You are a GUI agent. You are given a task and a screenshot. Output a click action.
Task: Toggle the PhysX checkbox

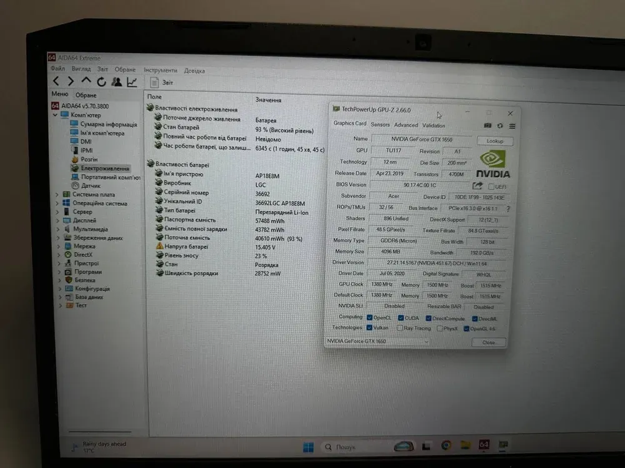[440, 329]
